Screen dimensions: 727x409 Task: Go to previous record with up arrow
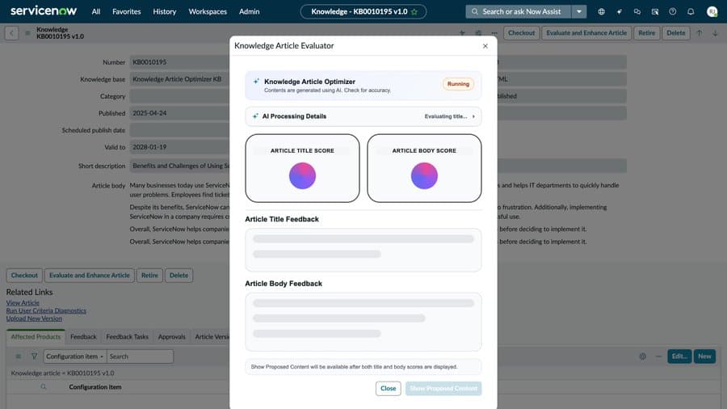700,33
